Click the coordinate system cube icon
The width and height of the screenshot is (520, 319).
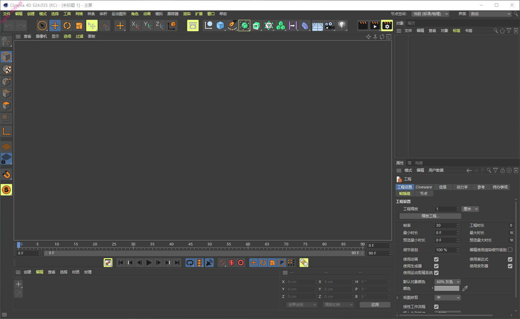[x=172, y=26]
